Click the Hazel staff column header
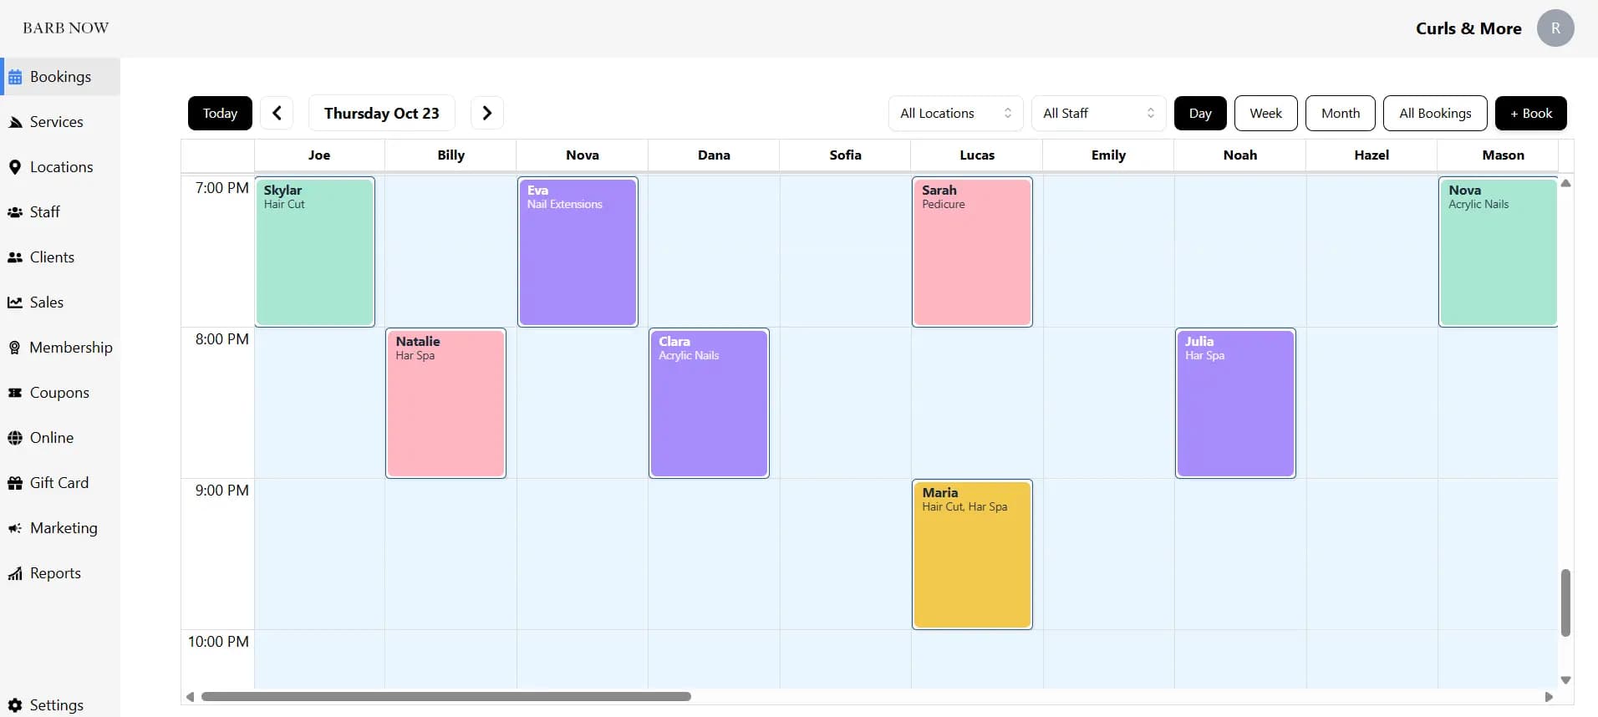 [x=1372, y=155]
